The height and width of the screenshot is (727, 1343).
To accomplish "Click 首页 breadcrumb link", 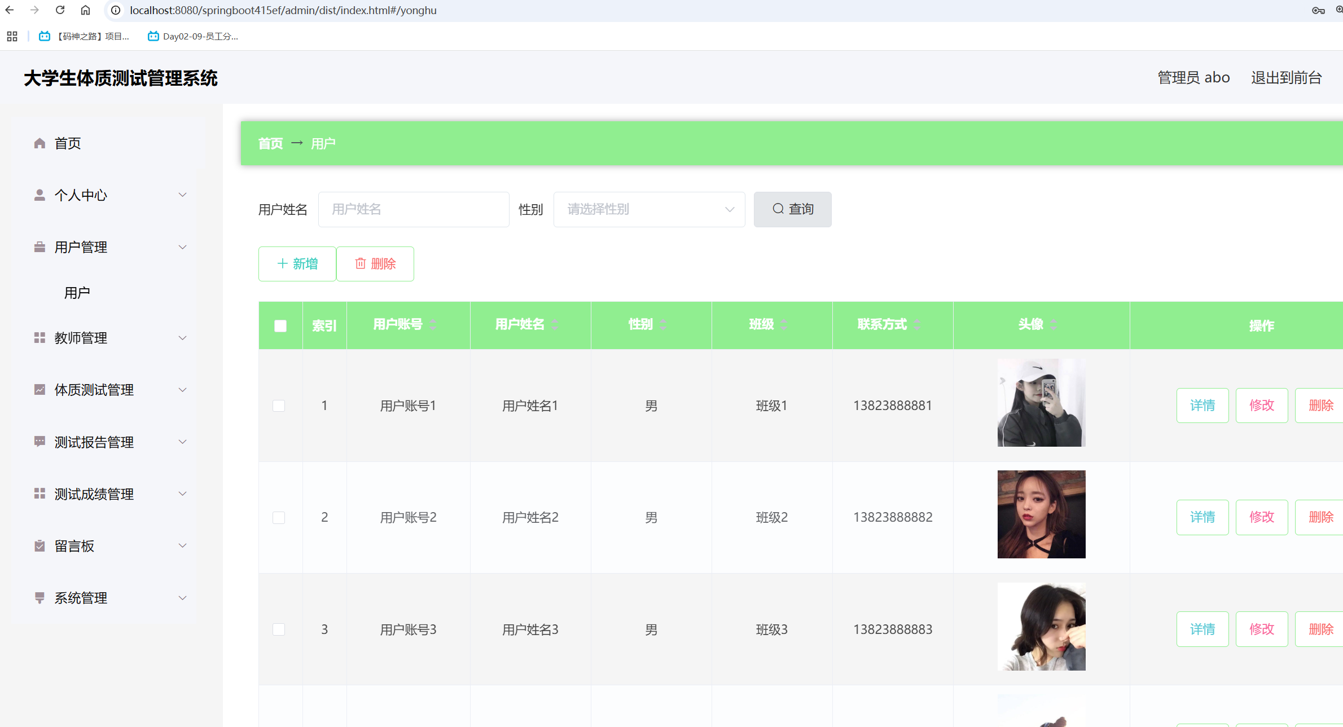I will [270, 144].
